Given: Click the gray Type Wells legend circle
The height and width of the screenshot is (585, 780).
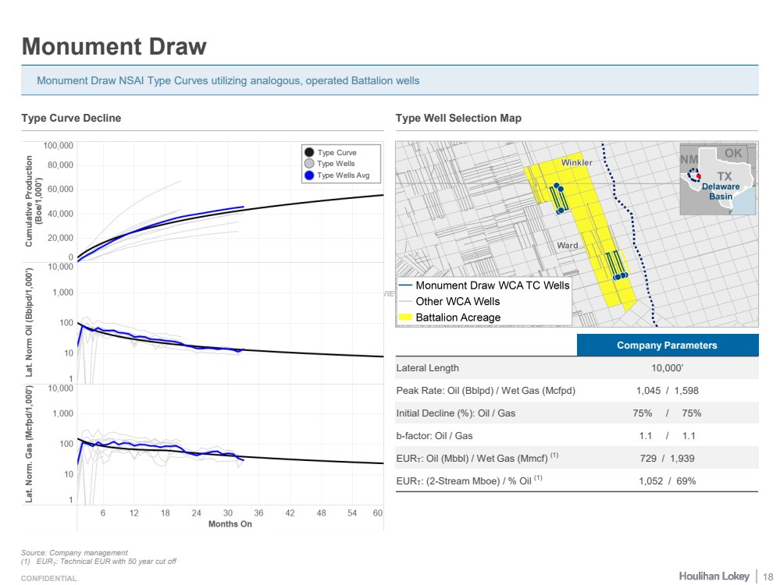Looking at the screenshot, I should (310, 164).
